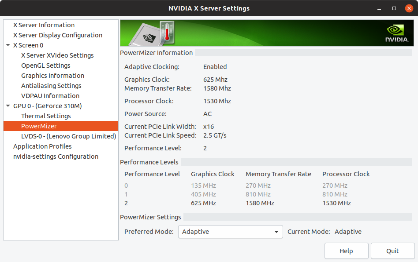Screen dimensions: 418x262
Task: Open OpenGL Settings page
Action: (45, 65)
